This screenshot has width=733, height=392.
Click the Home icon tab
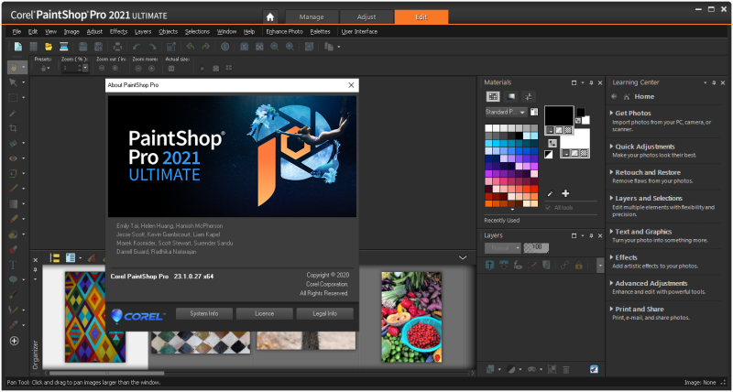pos(269,16)
